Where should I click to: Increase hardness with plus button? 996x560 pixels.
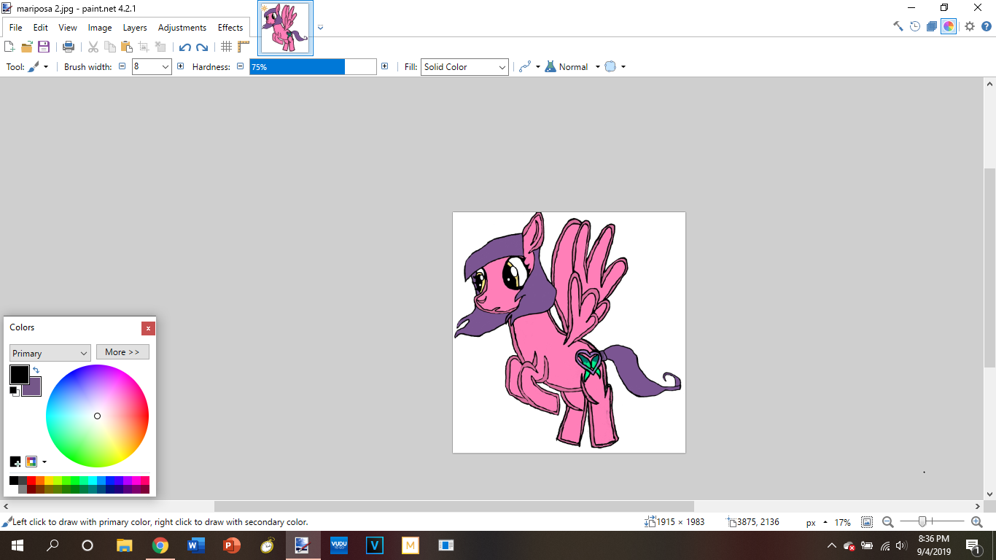click(x=384, y=66)
